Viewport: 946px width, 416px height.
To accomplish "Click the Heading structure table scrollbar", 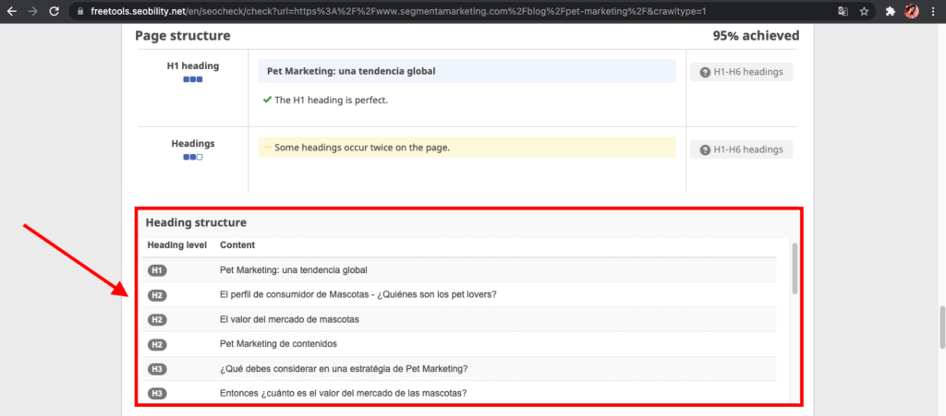I will point(794,269).
